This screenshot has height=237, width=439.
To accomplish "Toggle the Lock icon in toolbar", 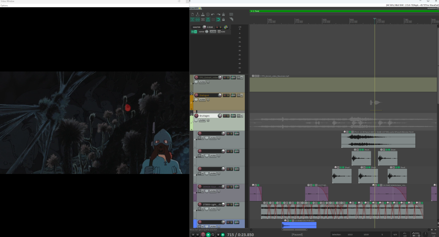I will coord(223,19).
